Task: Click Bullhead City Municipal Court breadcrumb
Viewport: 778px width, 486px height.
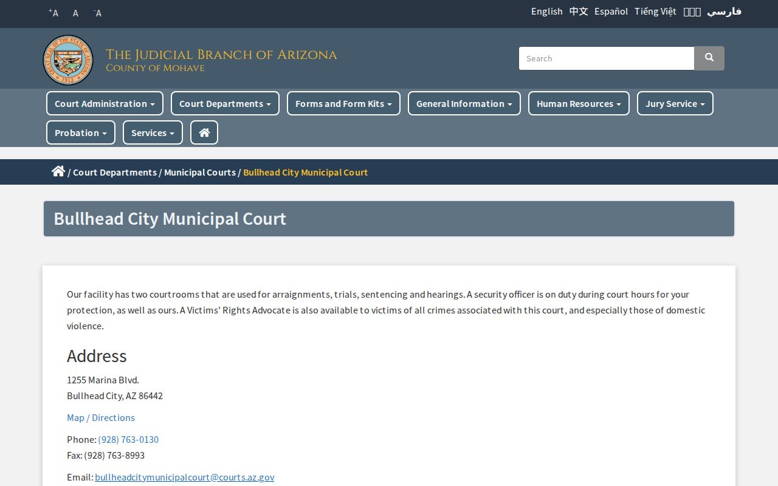Action: [305, 172]
